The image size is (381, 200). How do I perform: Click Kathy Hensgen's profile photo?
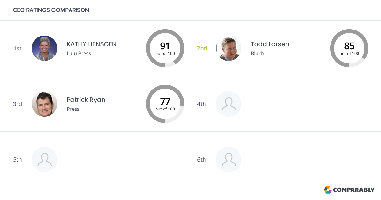pyautogui.click(x=44, y=48)
